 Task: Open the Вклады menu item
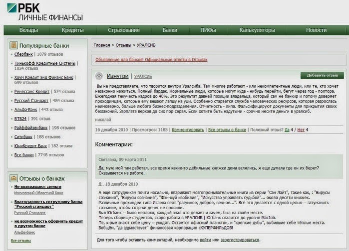click(28, 30)
